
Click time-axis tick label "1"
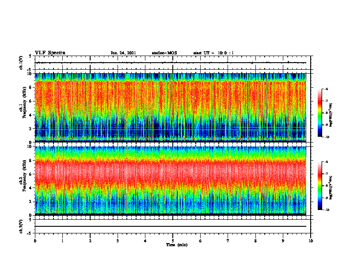coord(62,241)
